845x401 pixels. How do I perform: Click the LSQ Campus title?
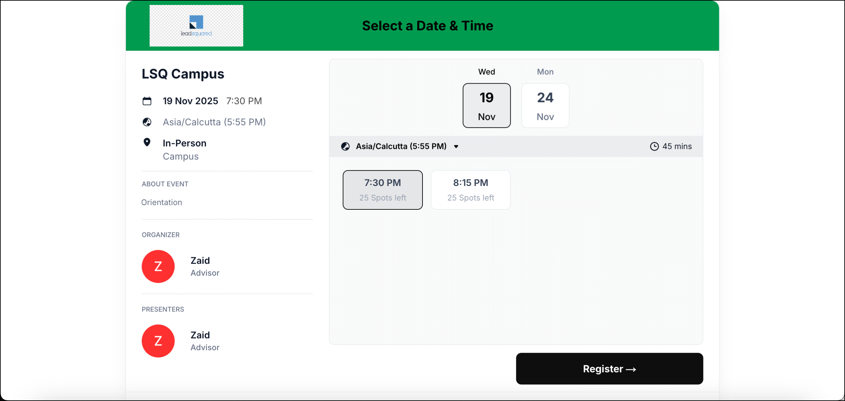coord(183,74)
